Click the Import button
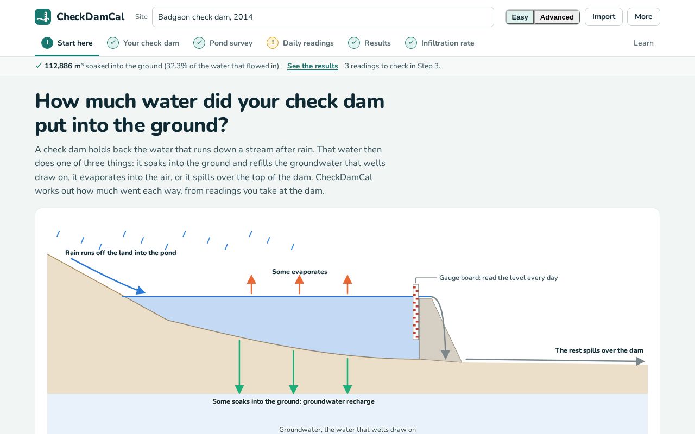Screen dimensions: 695x434 coord(604,17)
